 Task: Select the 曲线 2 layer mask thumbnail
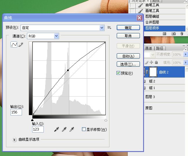(x=153, y=72)
